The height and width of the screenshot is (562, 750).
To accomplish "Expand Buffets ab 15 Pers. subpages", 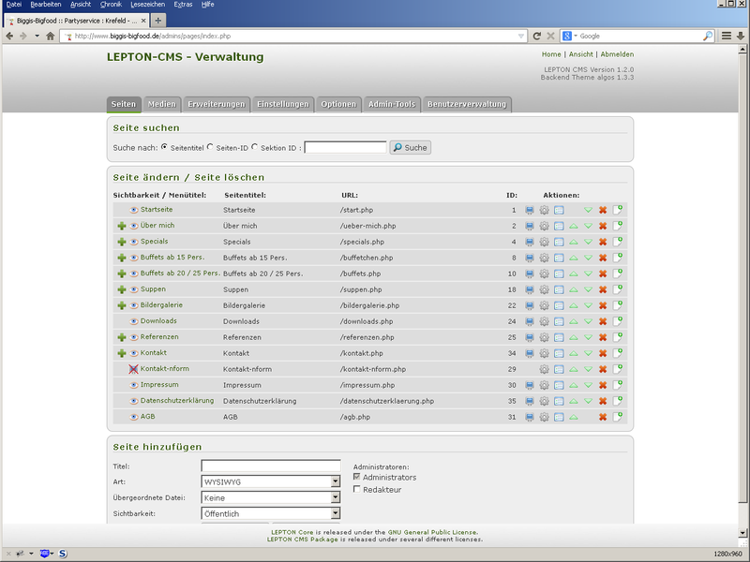I will (x=122, y=258).
